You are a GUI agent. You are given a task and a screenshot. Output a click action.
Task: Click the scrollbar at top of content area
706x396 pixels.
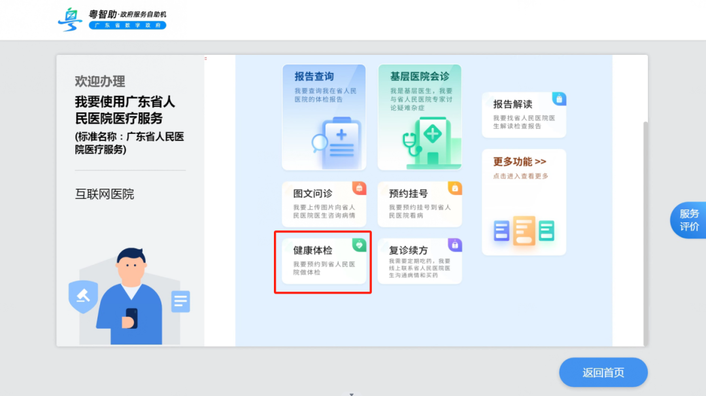click(206, 59)
